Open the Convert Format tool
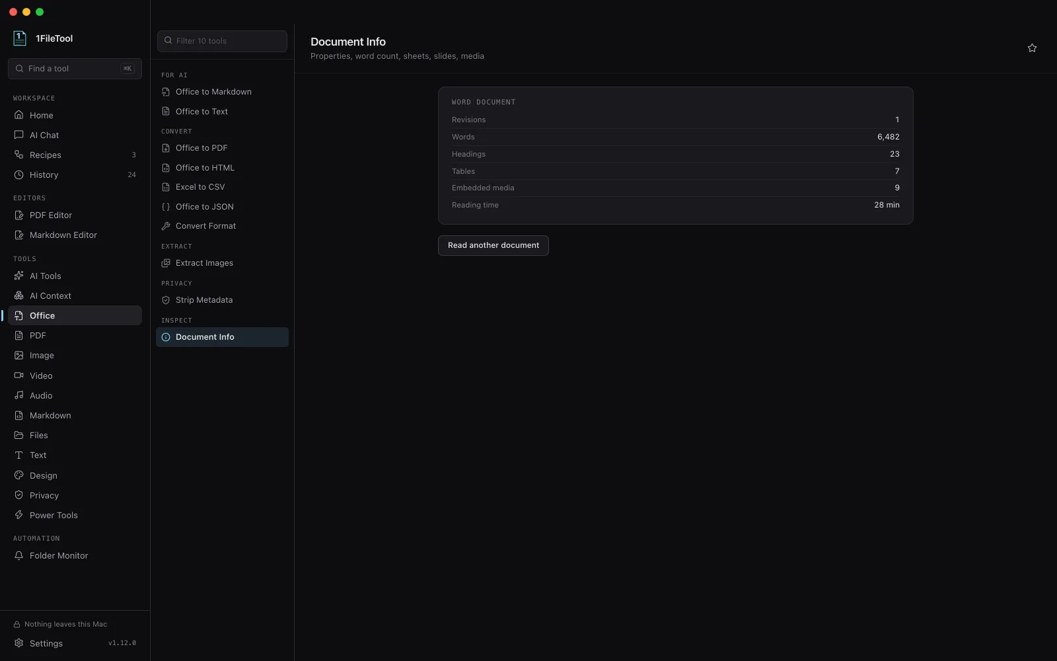The image size is (1057, 661). [222, 226]
